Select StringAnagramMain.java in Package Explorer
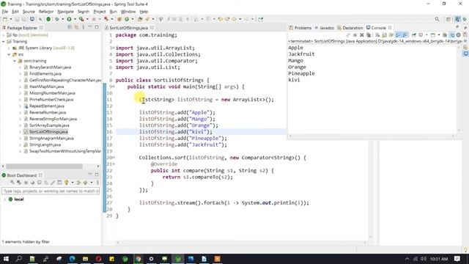The height and width of the screenshot is (264, 469). pos(51,139)
